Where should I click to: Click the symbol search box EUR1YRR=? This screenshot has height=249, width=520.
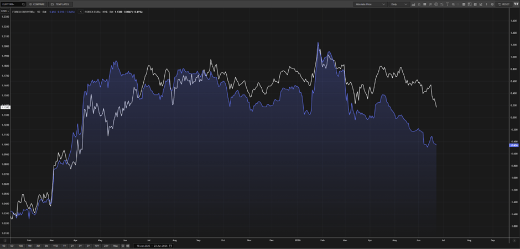click(x=13, y=4)
